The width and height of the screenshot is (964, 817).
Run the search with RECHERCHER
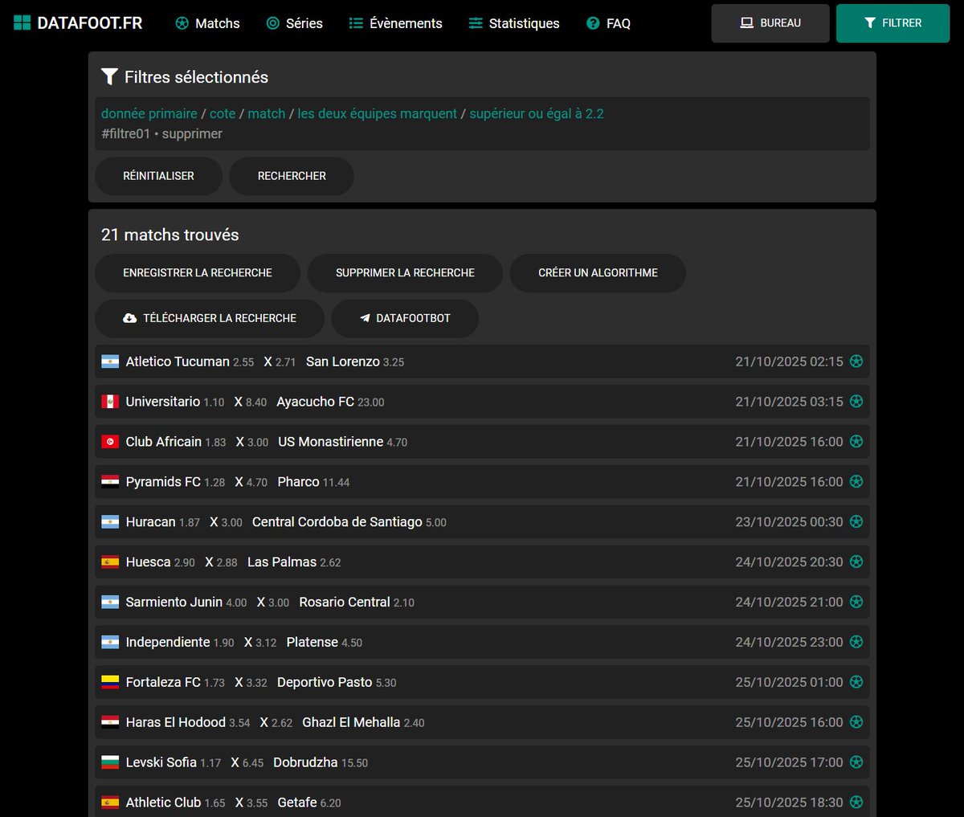292,176
